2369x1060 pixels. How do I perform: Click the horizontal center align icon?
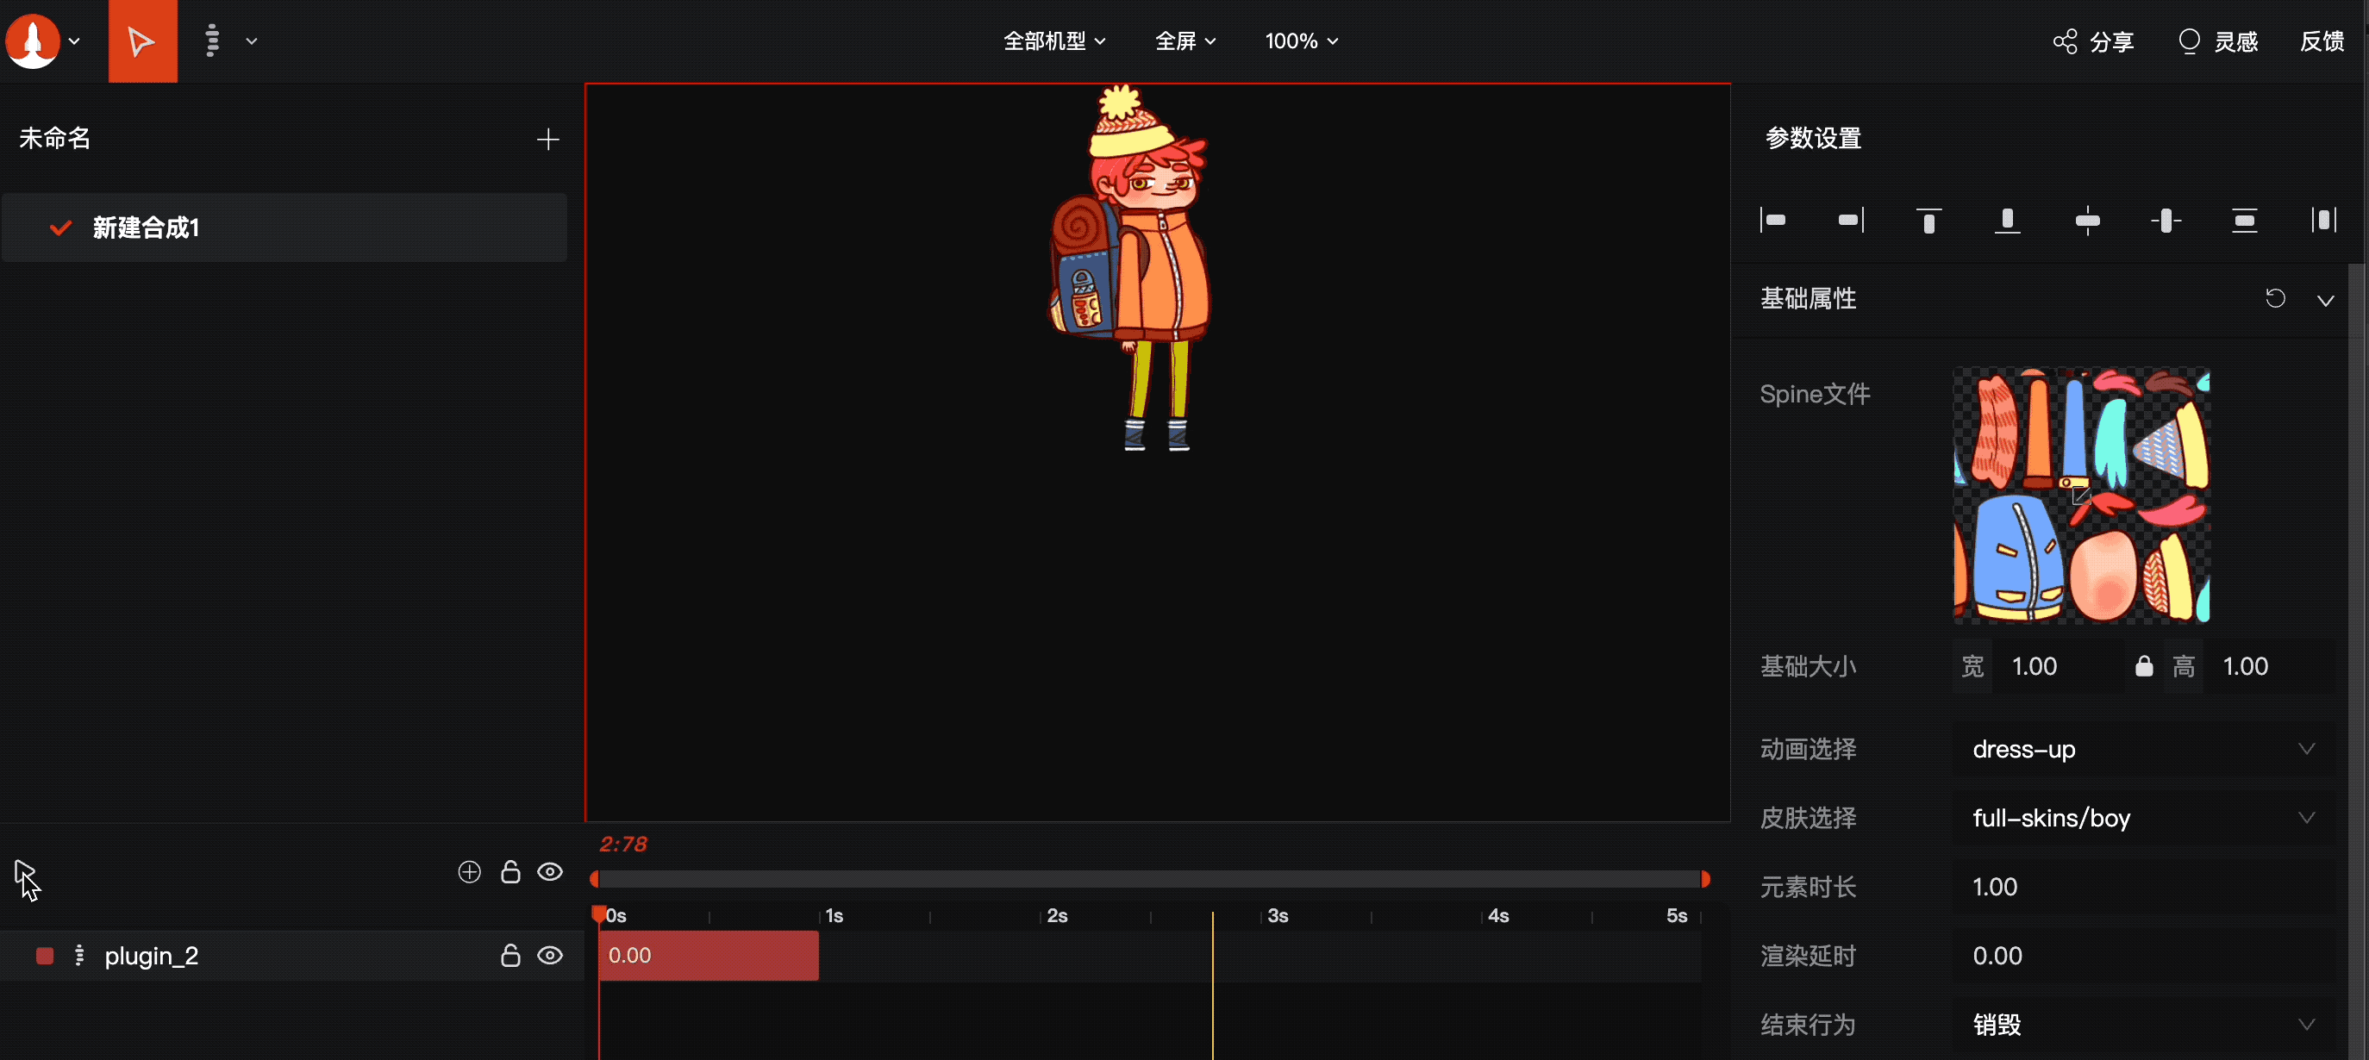point(2088,220)
